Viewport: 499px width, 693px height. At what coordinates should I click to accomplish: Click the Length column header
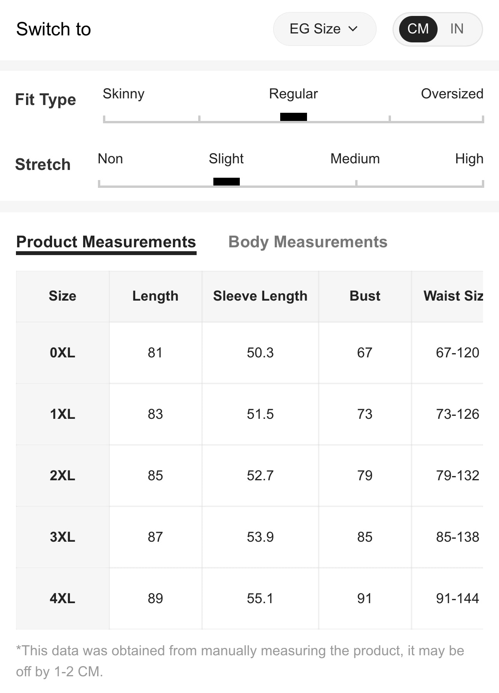[155, 296]
